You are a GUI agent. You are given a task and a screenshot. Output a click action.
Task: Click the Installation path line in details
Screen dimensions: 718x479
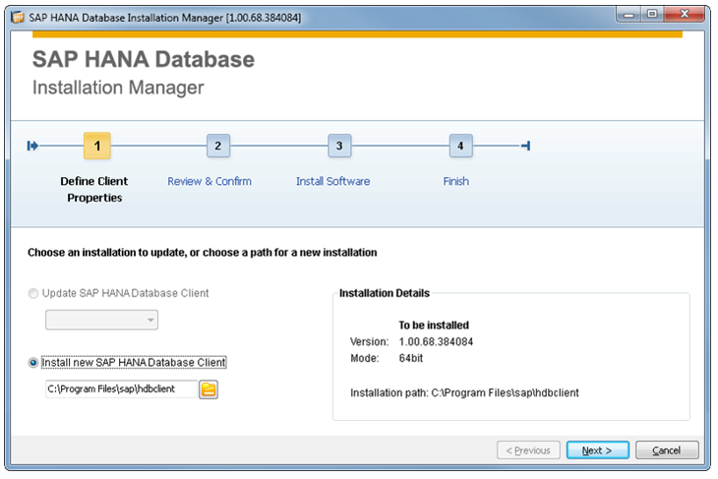pyautogui.click(x=464, y=392)
